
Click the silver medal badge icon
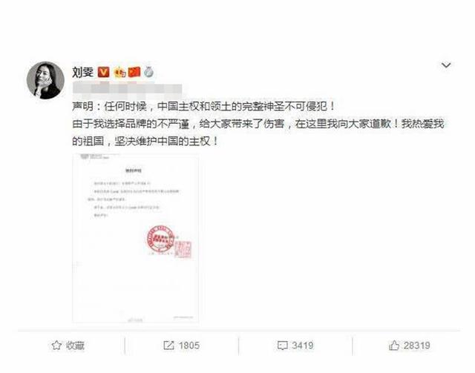coord(148,72)
